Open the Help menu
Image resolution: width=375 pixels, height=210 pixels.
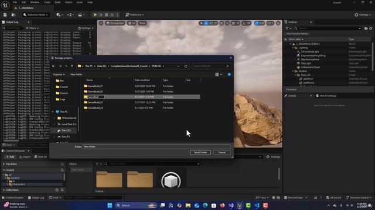click(x=90, y=2)
